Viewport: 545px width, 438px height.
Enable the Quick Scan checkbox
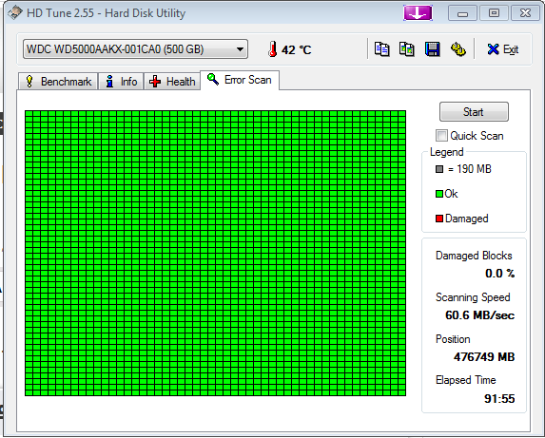tap(441, 135)
